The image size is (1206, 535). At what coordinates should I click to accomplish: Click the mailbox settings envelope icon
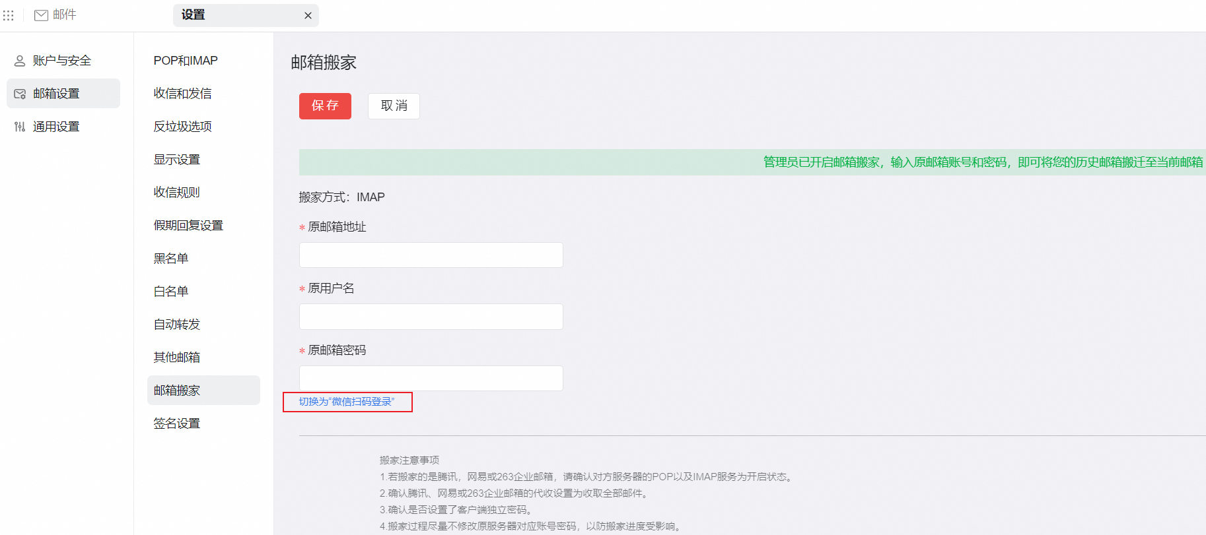pos(20,94)
